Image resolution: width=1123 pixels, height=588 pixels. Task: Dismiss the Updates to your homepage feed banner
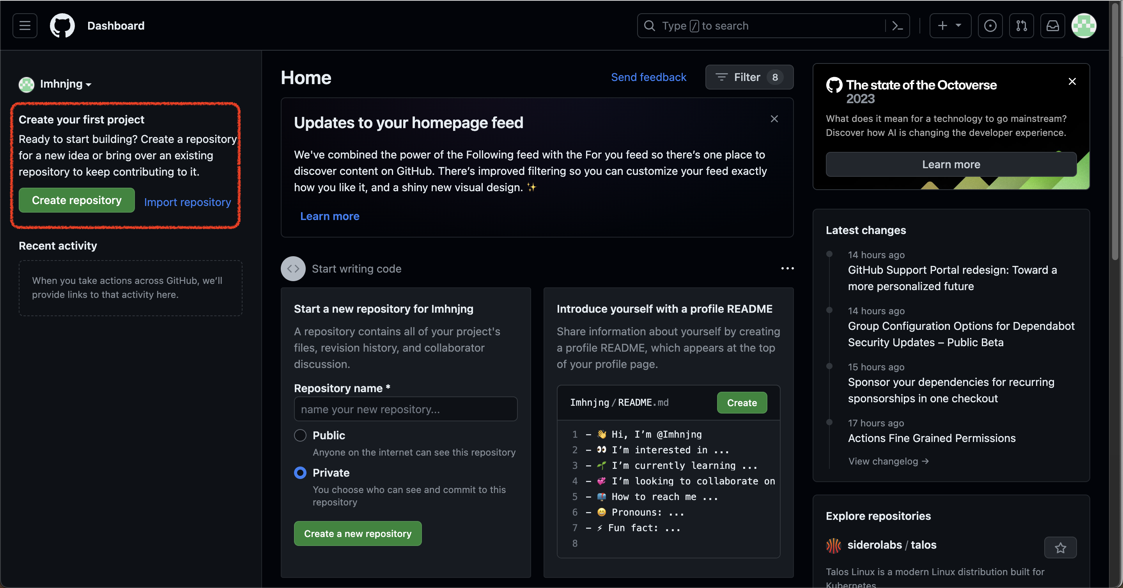coord(774,119)
